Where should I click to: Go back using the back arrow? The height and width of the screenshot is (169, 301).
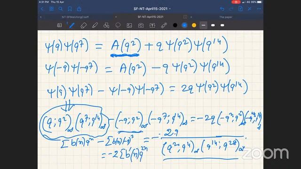42,9
